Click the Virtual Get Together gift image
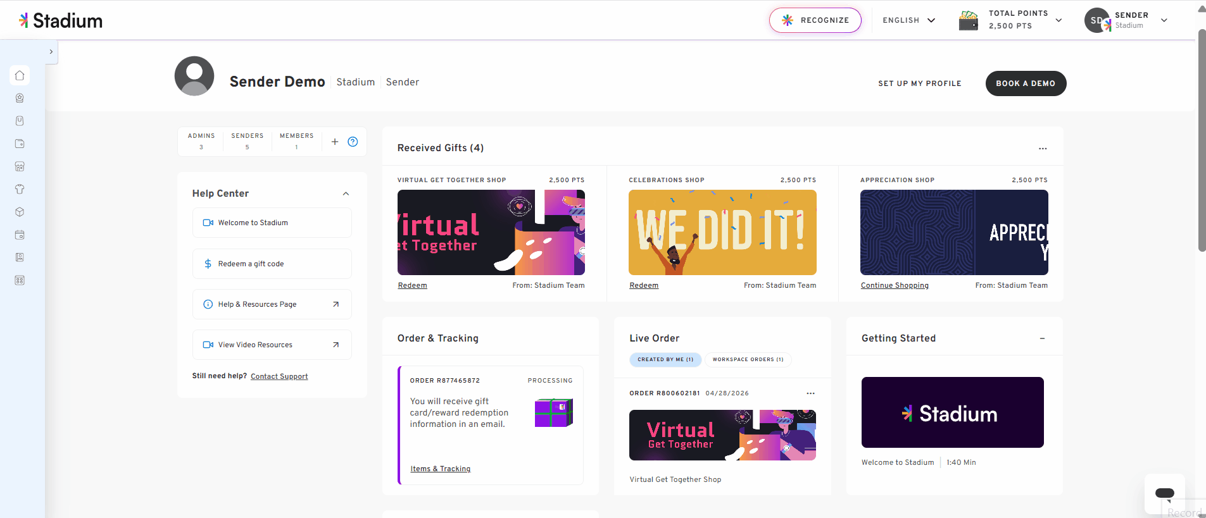 (491, 232)
